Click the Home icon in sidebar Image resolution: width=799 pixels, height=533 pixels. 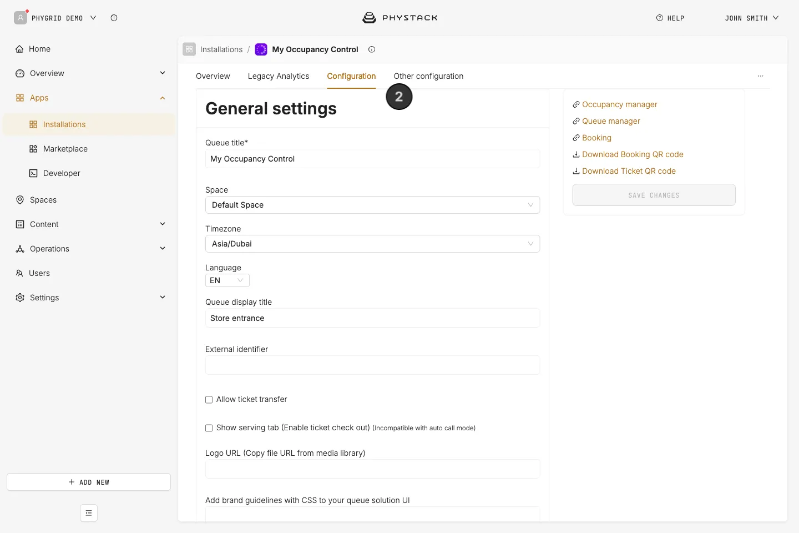(20, 49)
